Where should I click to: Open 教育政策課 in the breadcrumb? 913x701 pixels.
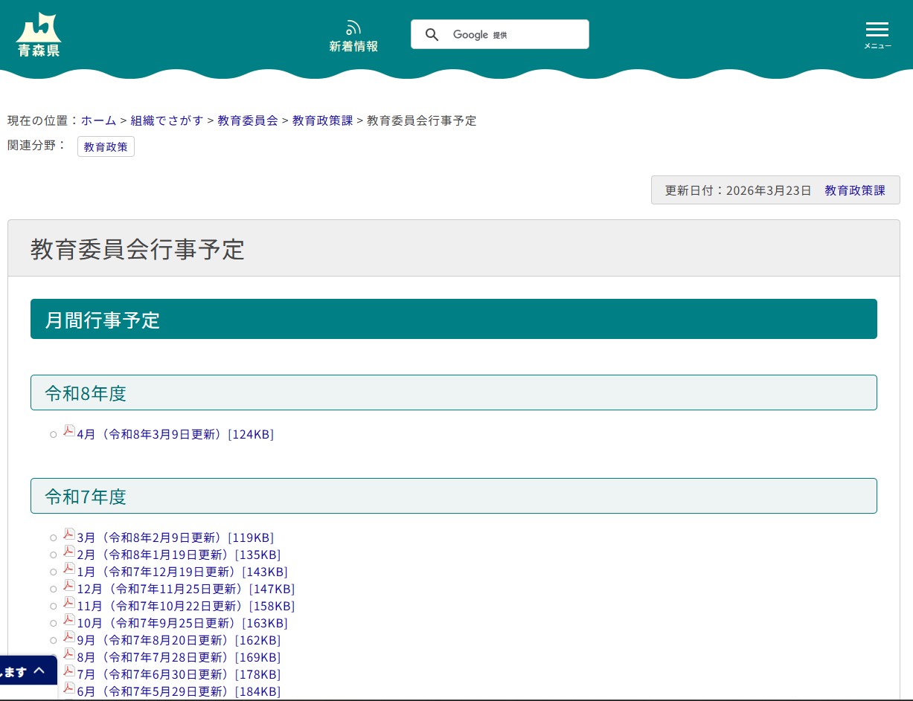322,120
